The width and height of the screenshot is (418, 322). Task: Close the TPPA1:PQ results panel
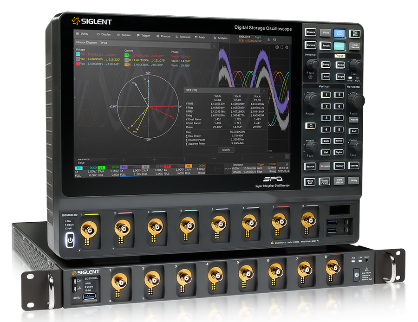[263, 91]
